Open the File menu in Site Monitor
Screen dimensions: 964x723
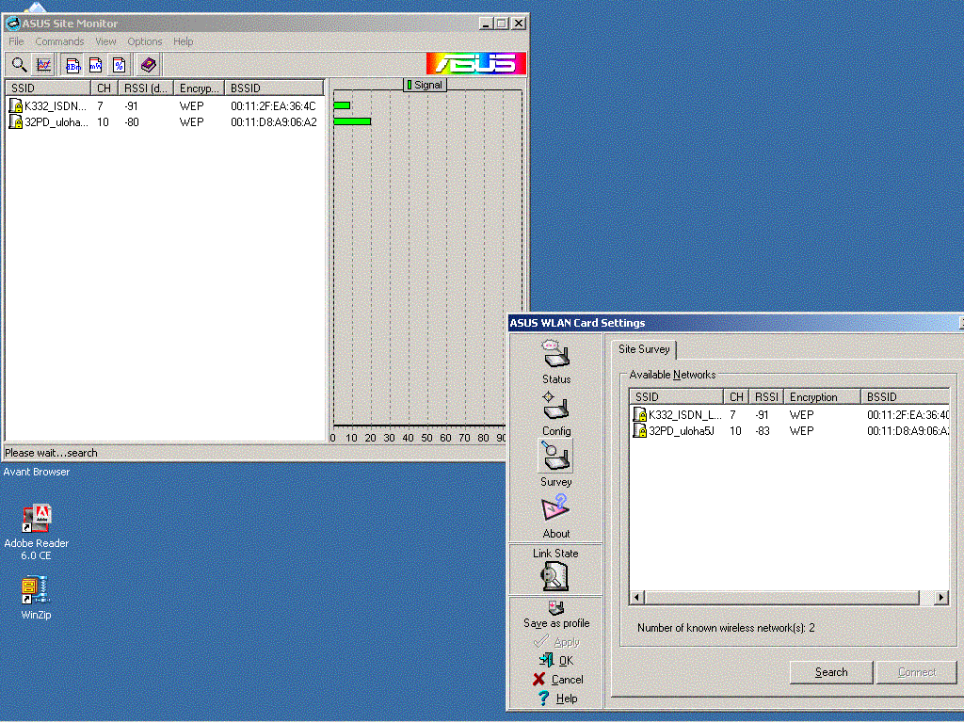tap(16, 41)
